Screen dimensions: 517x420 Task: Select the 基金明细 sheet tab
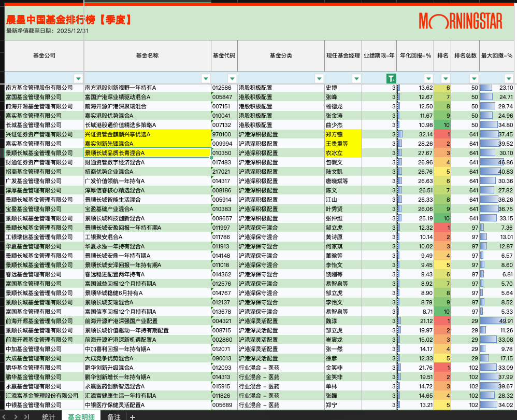[x=81, y=417]
